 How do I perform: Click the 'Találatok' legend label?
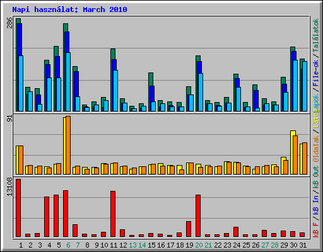tap(316, 36)
